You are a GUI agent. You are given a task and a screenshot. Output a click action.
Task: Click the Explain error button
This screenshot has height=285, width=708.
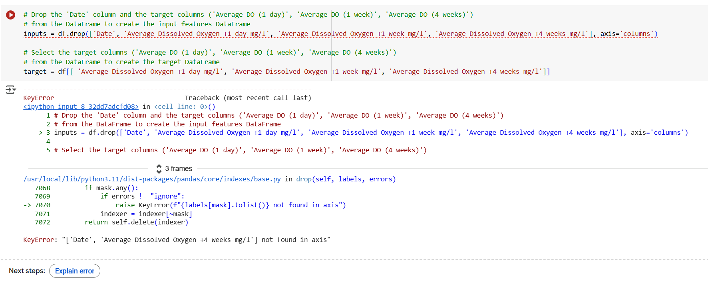click(75, 271)
